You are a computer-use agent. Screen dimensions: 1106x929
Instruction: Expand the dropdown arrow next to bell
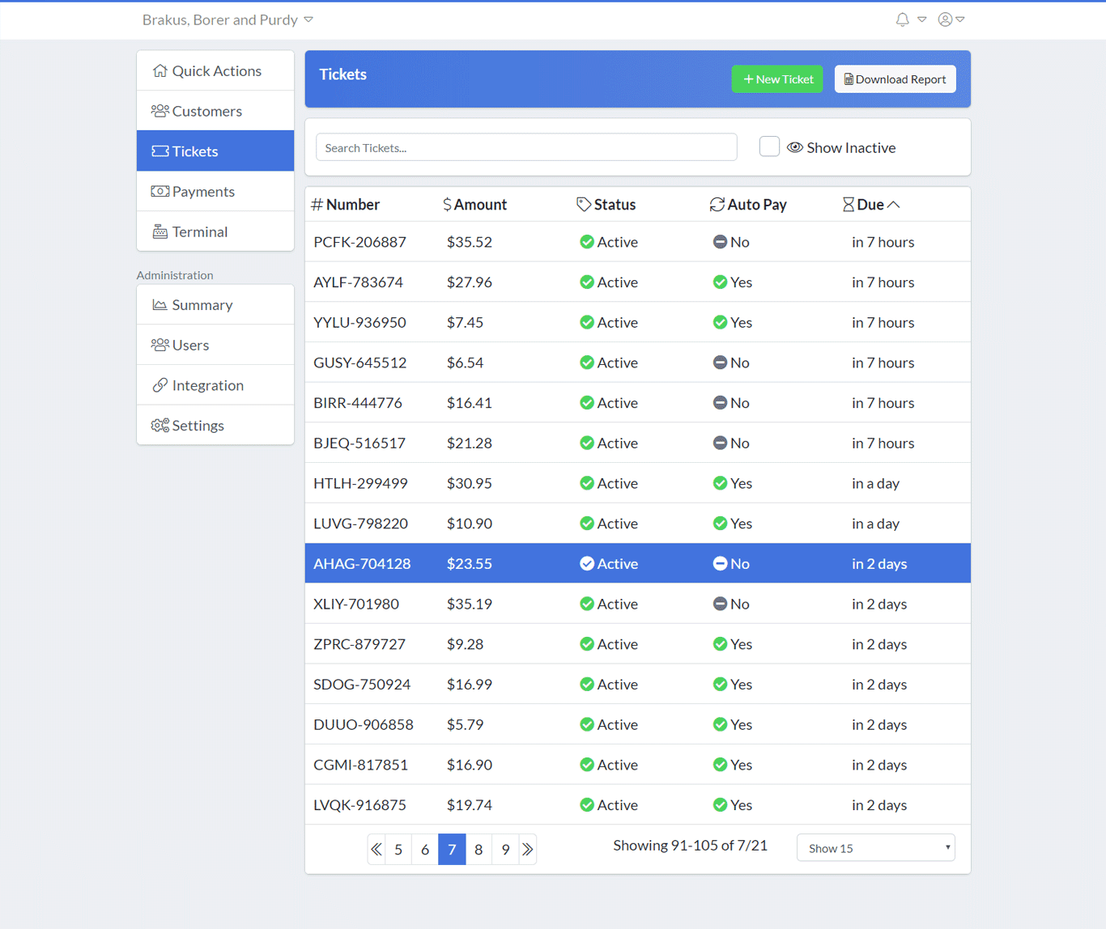pyautogui.click(x=921, y=19)
